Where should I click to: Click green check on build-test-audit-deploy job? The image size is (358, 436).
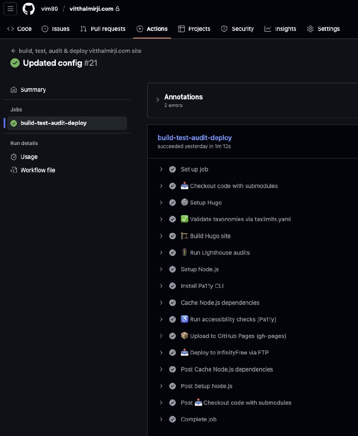coord(13,123)
